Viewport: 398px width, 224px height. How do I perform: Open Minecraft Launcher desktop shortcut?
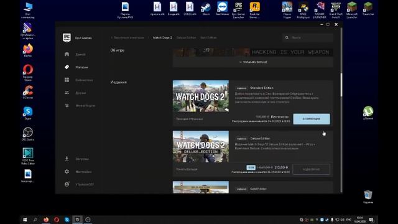coord(352,10)
